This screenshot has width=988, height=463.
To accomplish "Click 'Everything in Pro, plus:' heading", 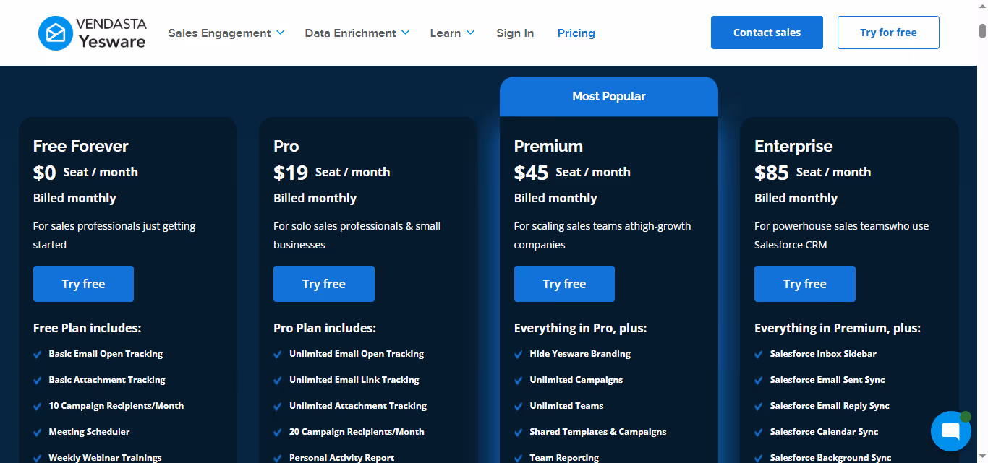I will (x=580, y=328).
